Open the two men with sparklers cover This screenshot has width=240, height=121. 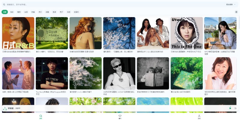tap(18, 73)
